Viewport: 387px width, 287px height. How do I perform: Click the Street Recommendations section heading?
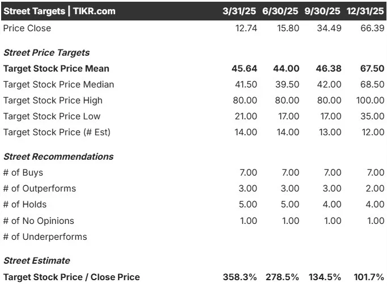tap(58, 156)
